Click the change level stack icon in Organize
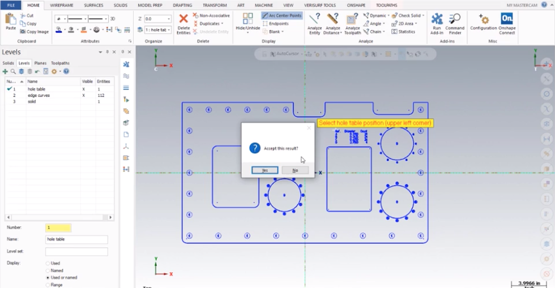This screenshot has height=288, width=555. 140,30
